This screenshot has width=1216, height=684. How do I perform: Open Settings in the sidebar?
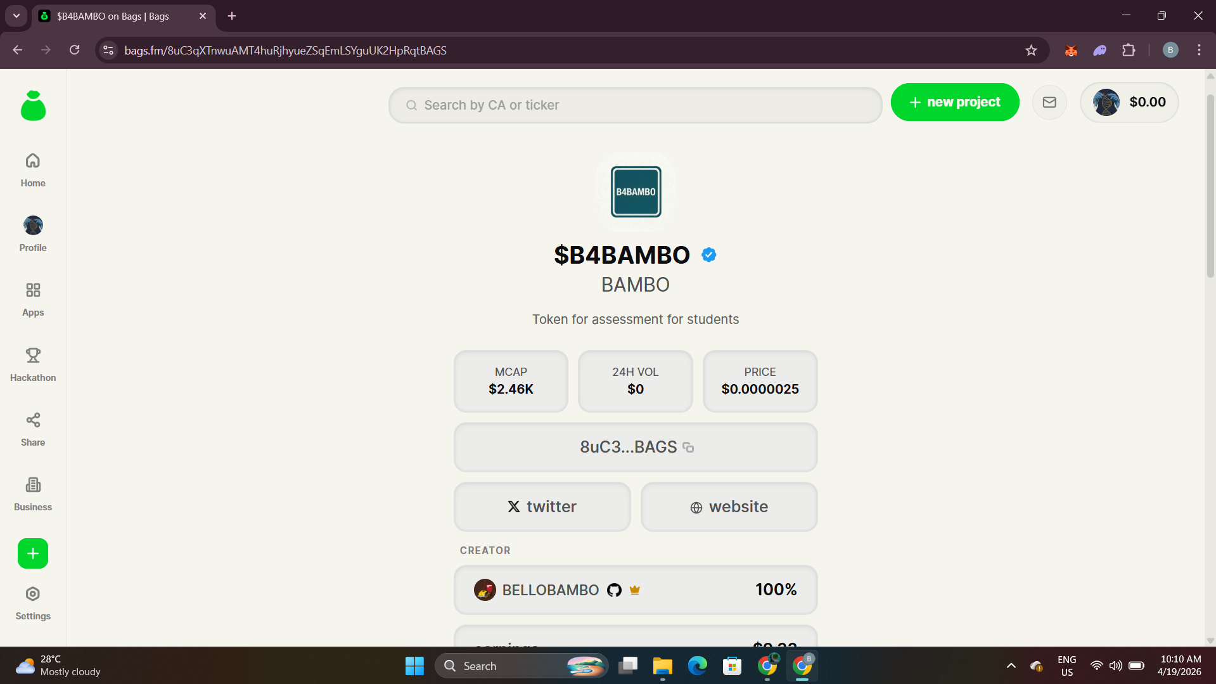coord(33,603)
